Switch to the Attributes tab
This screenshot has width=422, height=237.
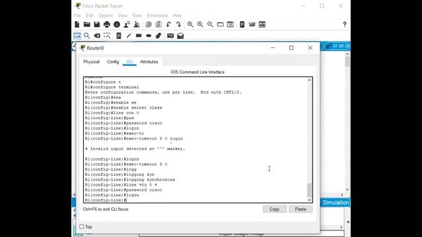pyautogui.click(x=149, y=61)
